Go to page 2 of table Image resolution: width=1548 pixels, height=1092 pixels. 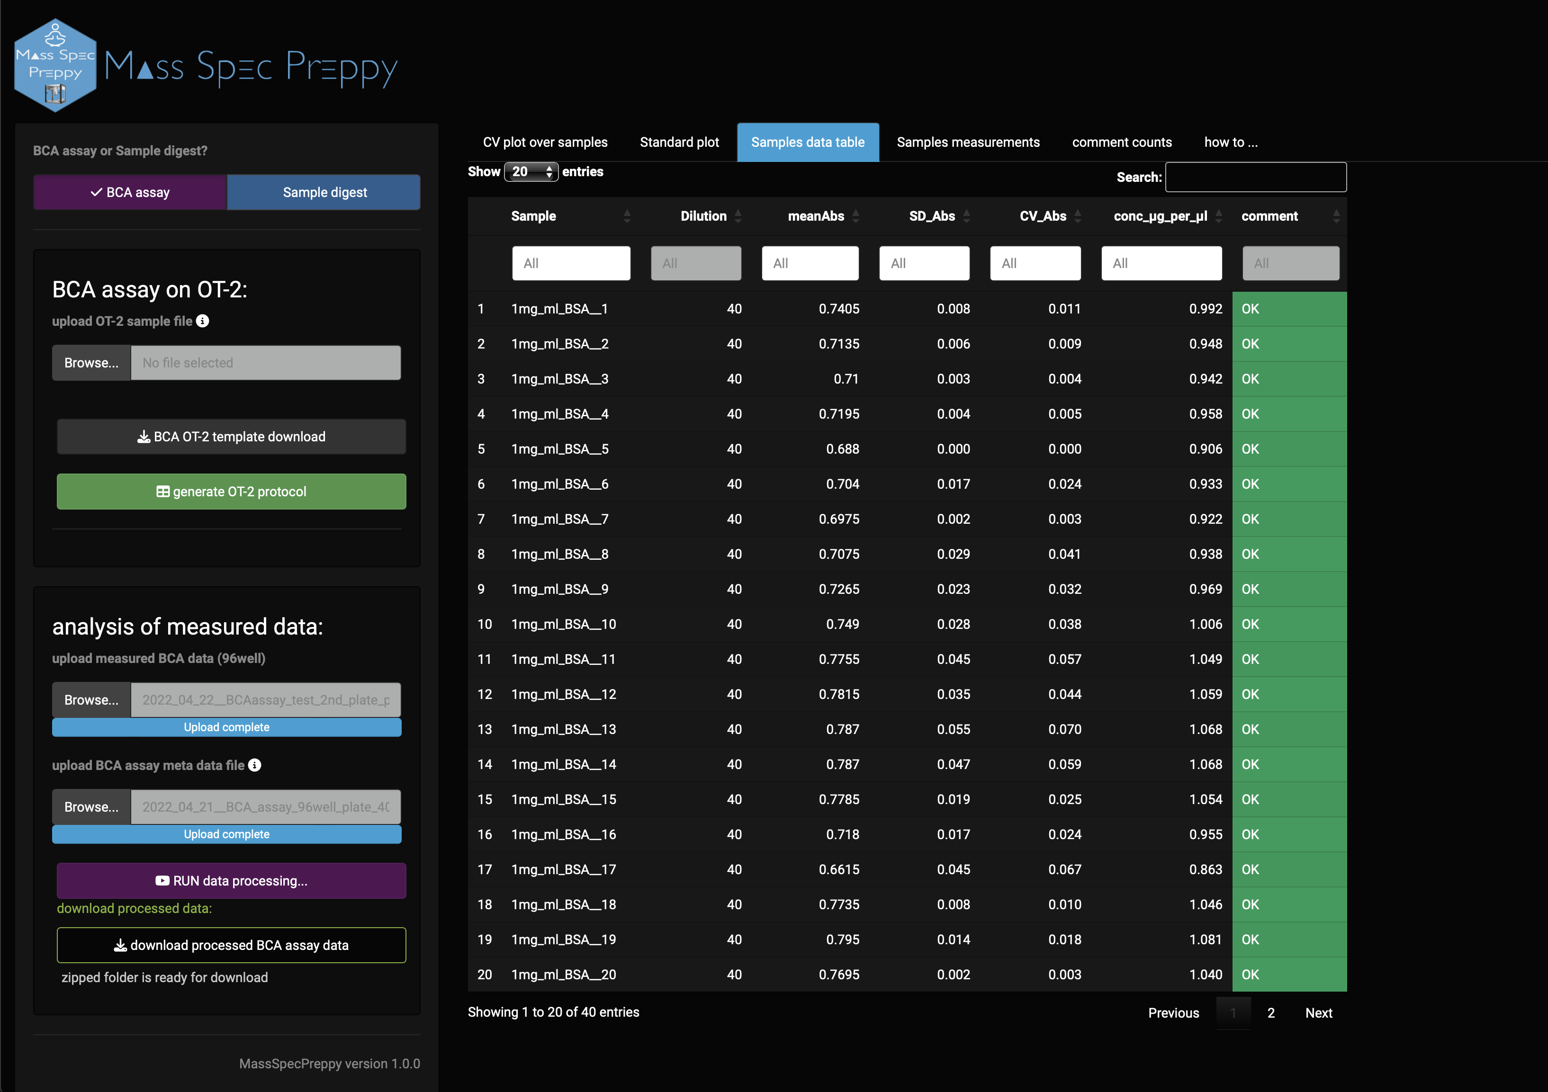[1271, 1012]
